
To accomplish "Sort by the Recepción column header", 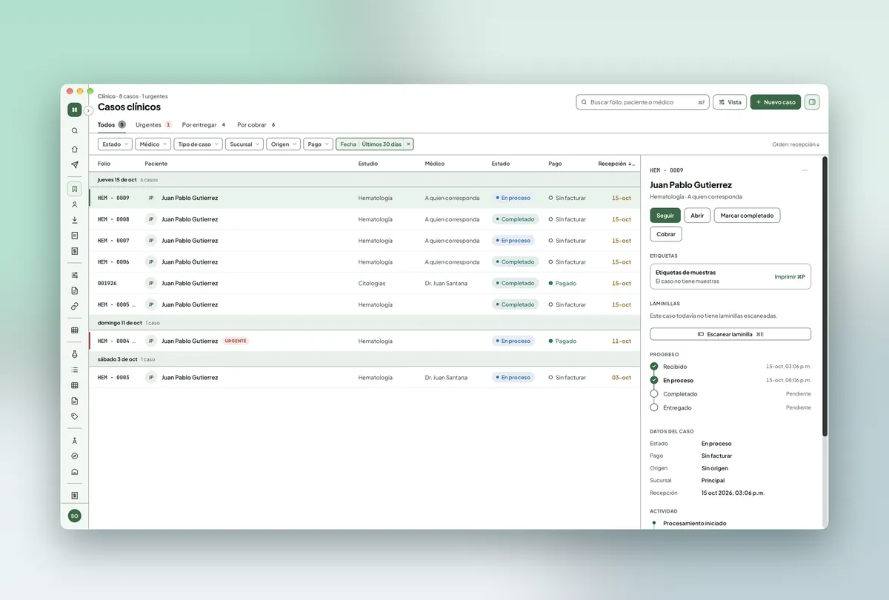I will pos(616,164).
